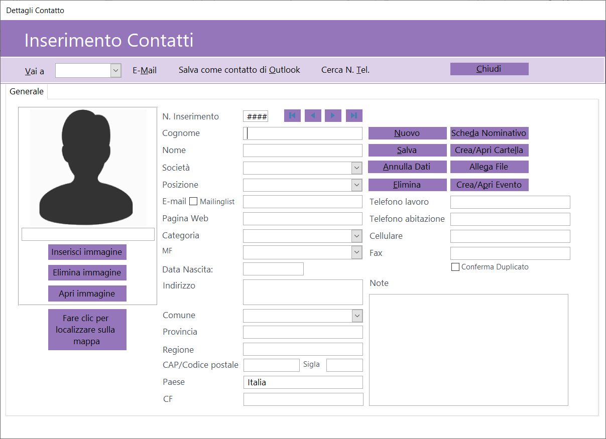Click Annulla Dati button
Screen dimensions: 606x439
pyautogui.click(x=407, y=167)
